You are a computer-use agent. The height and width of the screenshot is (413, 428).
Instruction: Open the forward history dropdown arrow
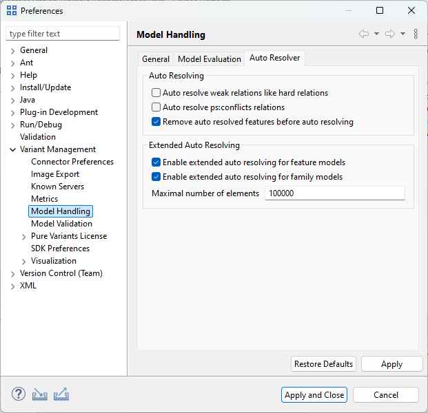tap(402, 34)
